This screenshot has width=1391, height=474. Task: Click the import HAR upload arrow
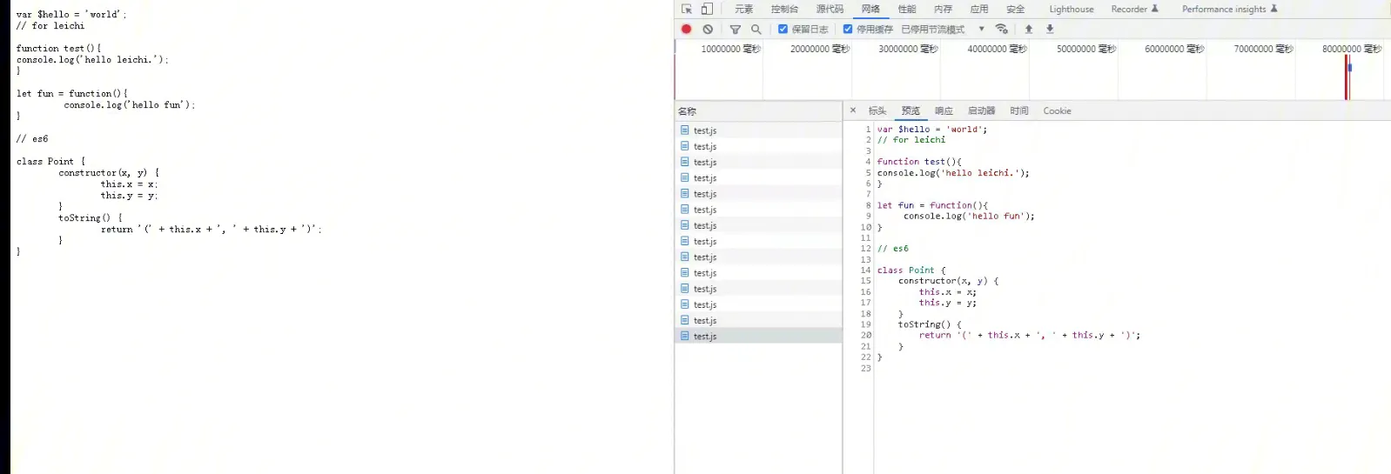(1029, 29)
